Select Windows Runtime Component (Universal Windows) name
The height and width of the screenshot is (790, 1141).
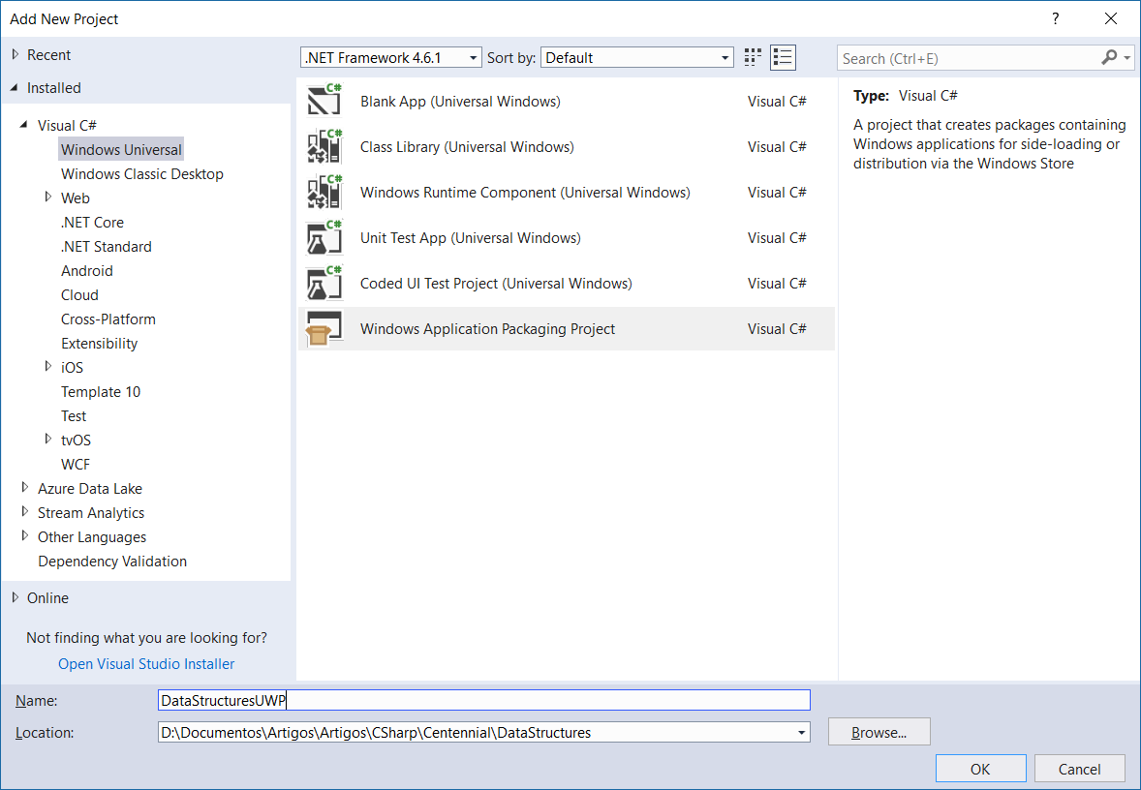525,193
